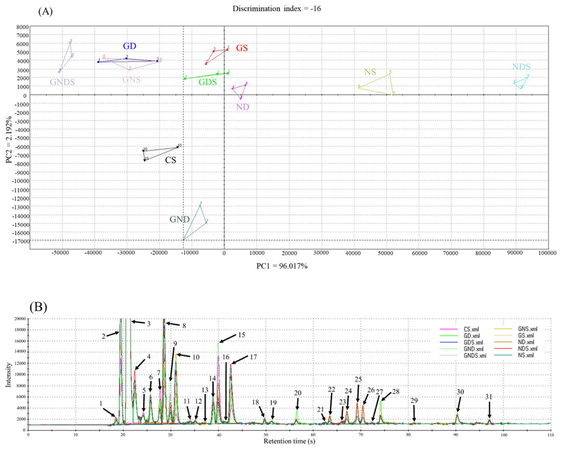The width and height of the screenshot is (563, 450).
Task: Click the magenta ND cluster label
Action: (x=243, y=107)
